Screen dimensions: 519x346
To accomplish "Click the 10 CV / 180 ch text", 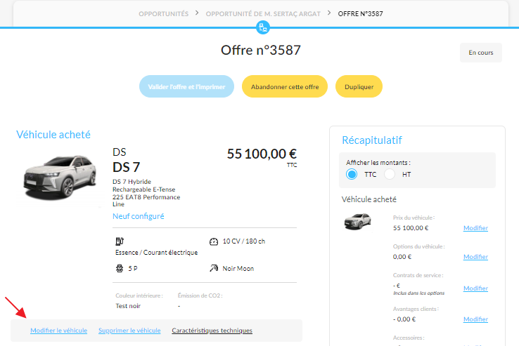I will [x=243, y=241].
